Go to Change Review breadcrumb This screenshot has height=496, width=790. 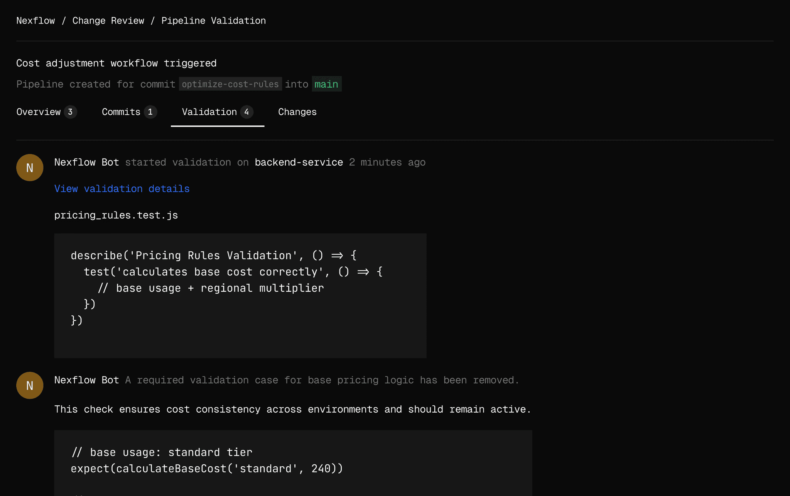point(108,21)
